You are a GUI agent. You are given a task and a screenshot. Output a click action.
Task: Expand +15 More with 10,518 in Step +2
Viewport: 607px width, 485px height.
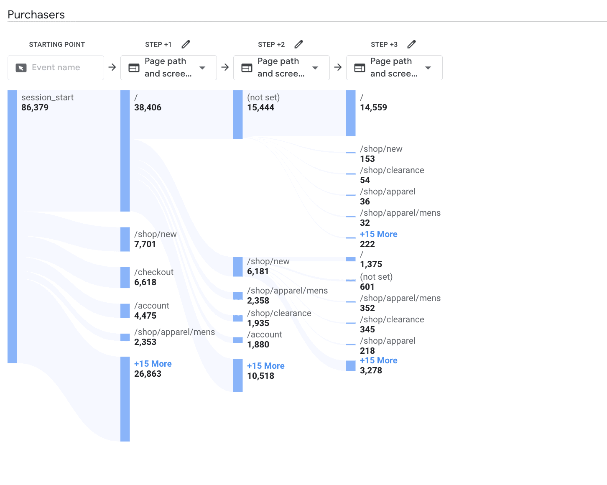(265, 366)
